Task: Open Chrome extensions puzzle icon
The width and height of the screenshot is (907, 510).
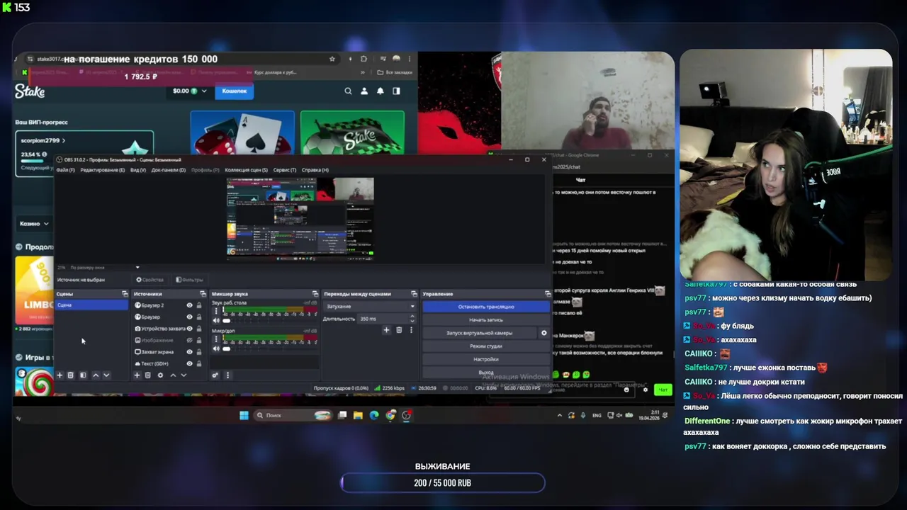Action: coord(364,59)
